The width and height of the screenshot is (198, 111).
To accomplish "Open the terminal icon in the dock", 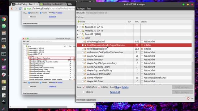I will point(4,40).
